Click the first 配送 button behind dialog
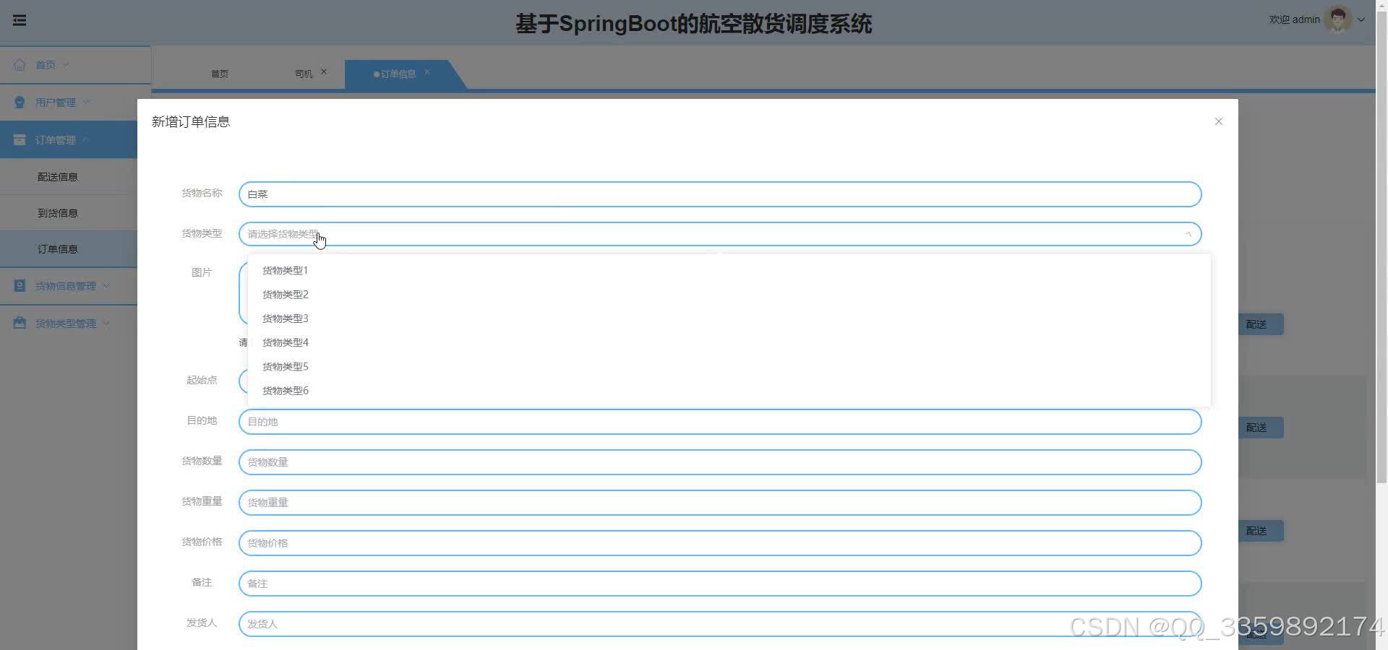Screen dimensions: 1388x650 point(1261,324)
